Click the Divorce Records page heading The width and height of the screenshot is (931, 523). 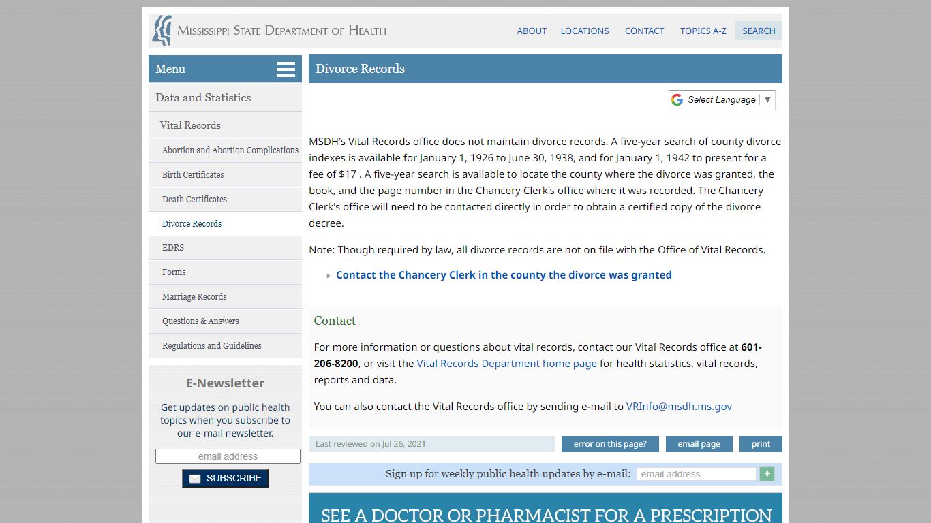[360, 69]
